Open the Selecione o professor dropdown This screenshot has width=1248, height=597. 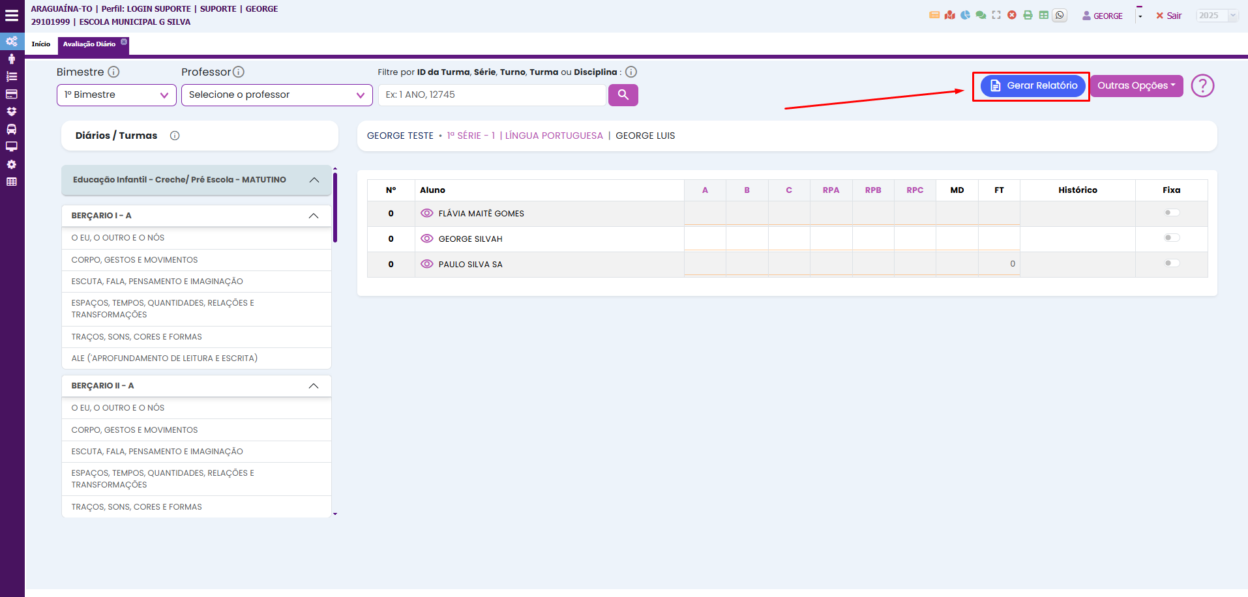pos(276,95)
